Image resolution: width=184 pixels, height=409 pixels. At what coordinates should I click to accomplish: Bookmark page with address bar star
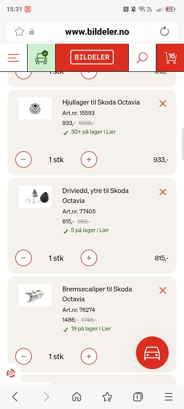pyautogui.click(x=19, y=32)
